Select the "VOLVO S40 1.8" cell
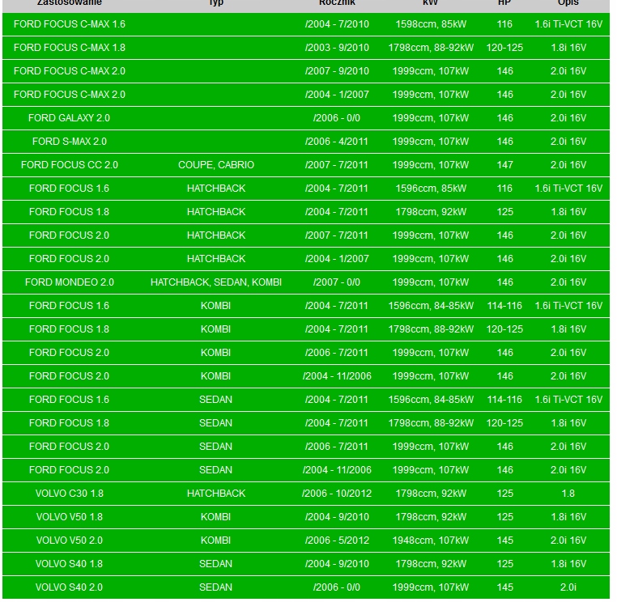This screenshot has width=617, height=602. click(x=70, y=564)
